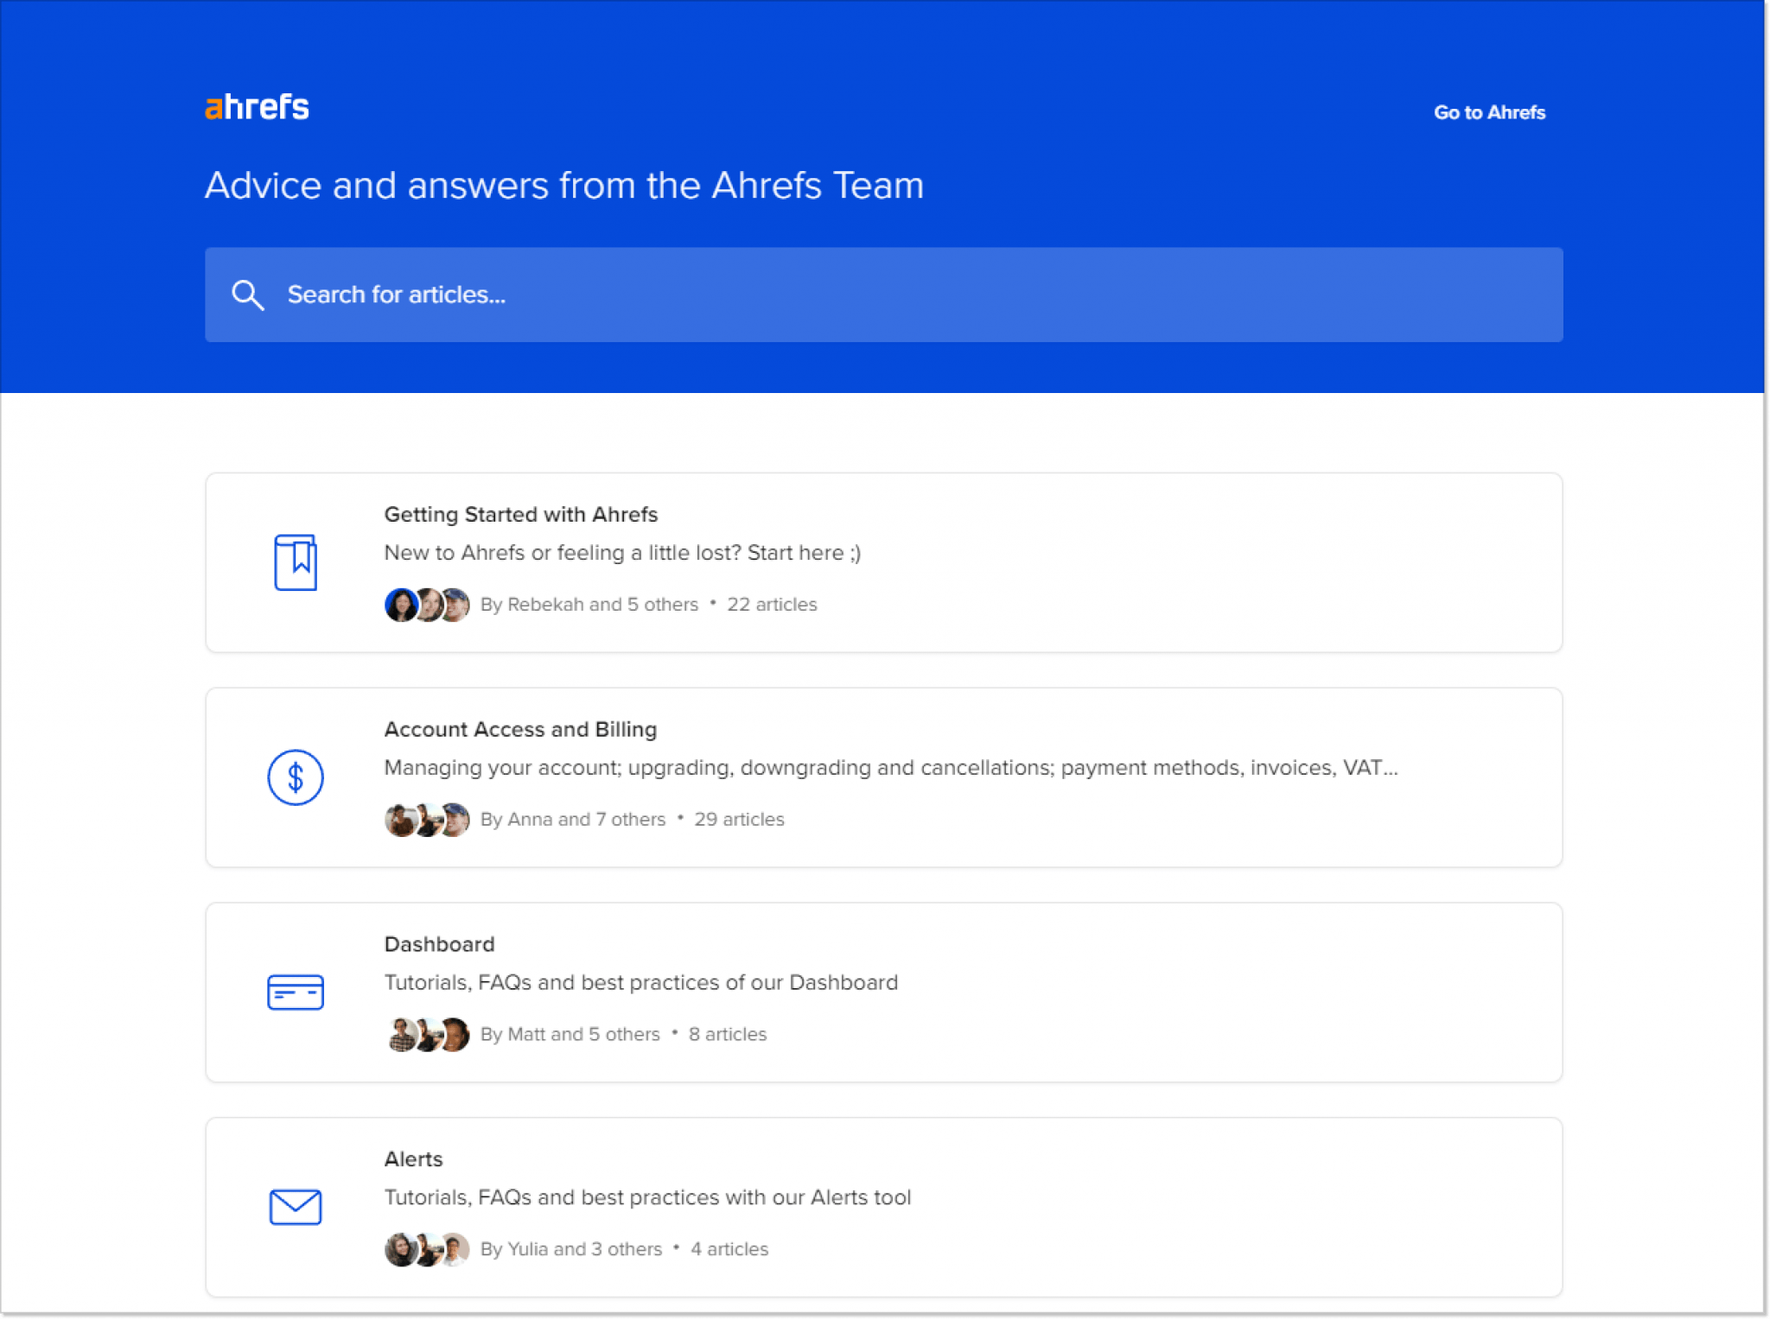The height and width of the screenshot is (1319, 1770).
Task: Click the envelope icon for Alerts
Action: (295, 1207)
